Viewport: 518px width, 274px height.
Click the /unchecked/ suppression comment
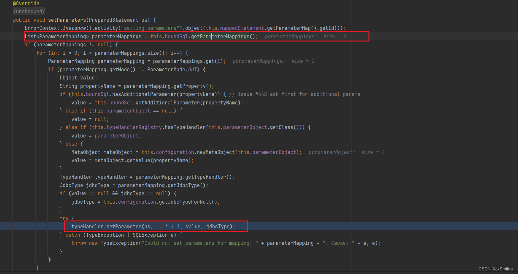29,11
